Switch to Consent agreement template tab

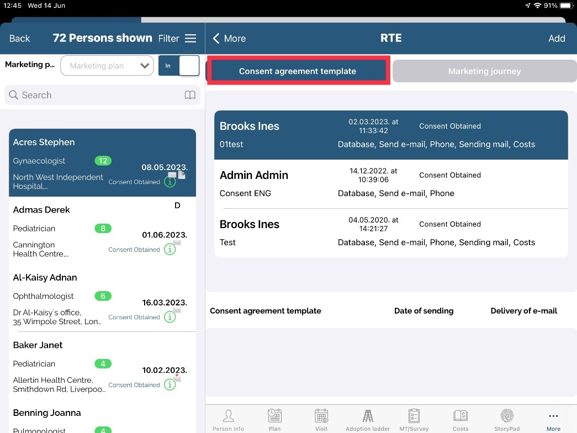(298, 71)
